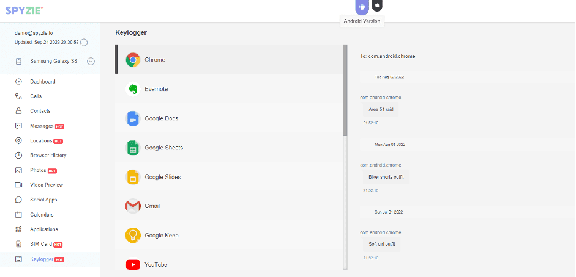Click the demo@spyzie.io account email
The width and height of the screenshot is (576, 277).
[34, 33]
